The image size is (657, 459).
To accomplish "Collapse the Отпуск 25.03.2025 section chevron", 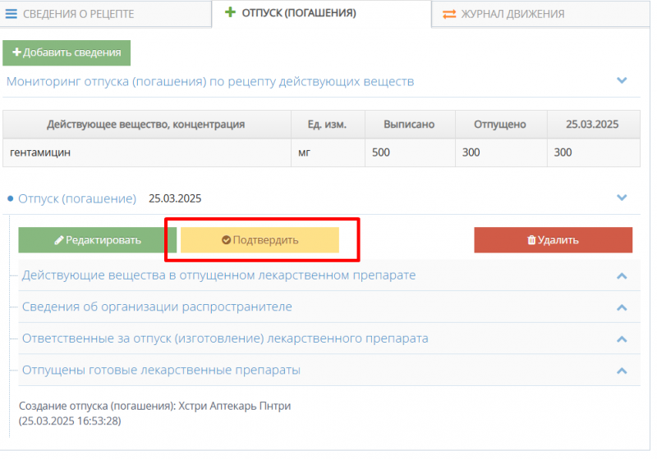I will click(622, 198).
